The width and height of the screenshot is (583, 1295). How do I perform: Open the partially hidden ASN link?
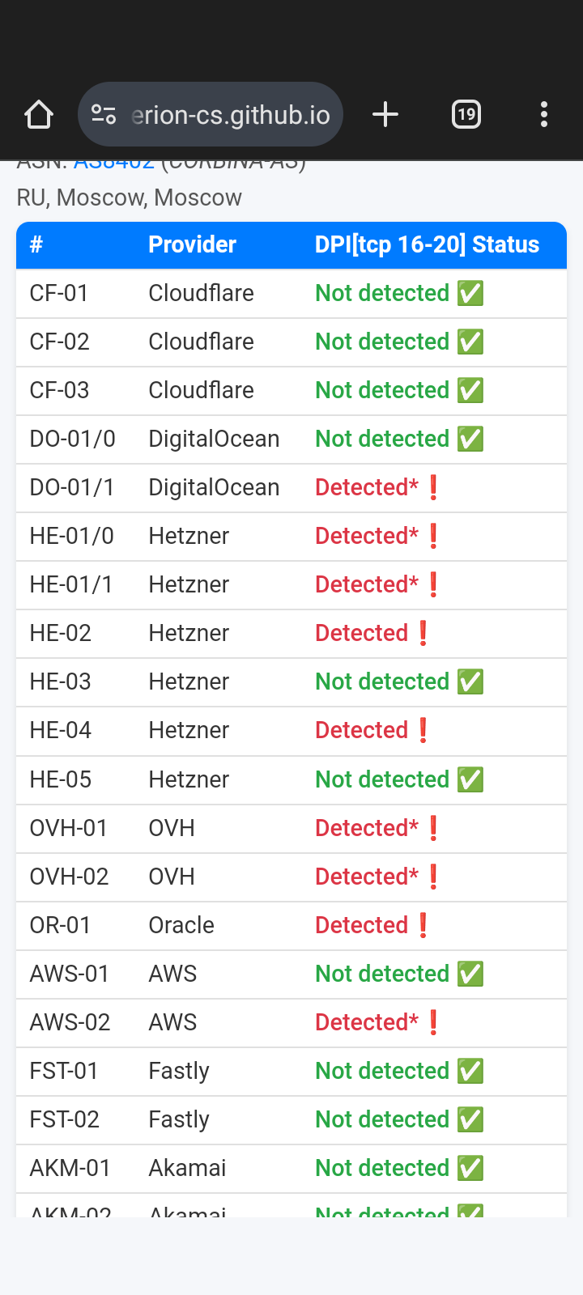point(113,163)
